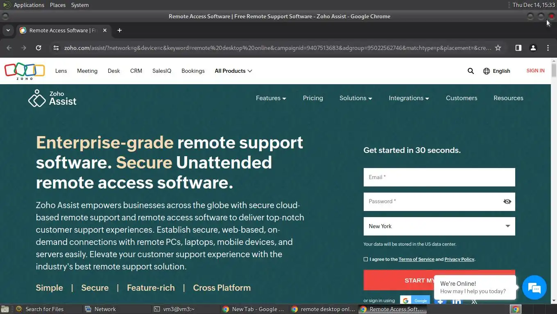The image size is (557, 314).
Task: Go to the Pricing page
Action: [313, 98]
